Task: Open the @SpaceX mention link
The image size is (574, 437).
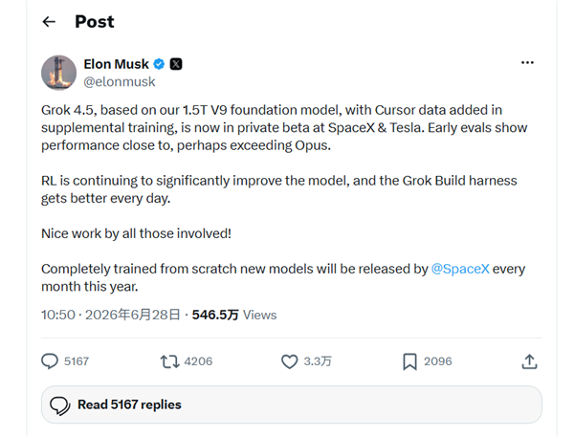Action: pos(460,269)
